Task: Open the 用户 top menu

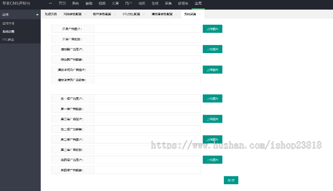Action: tap(128, 3)
